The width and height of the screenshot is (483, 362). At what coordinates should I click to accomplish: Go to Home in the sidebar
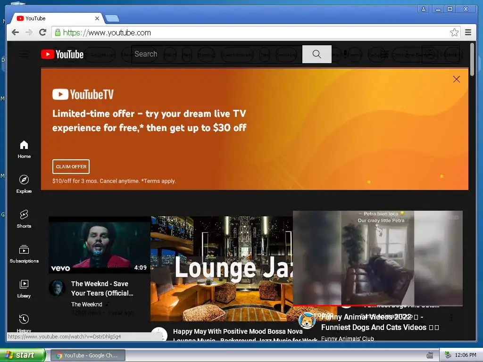pos(24,149)
